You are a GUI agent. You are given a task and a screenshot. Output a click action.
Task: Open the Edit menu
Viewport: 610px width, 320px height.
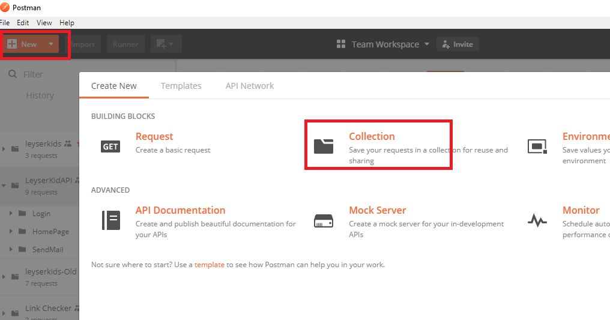(x=23, y=23)
